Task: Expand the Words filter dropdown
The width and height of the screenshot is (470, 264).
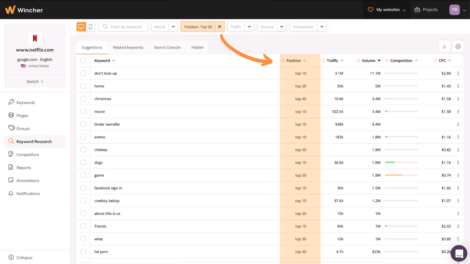Action: (173, 27)
